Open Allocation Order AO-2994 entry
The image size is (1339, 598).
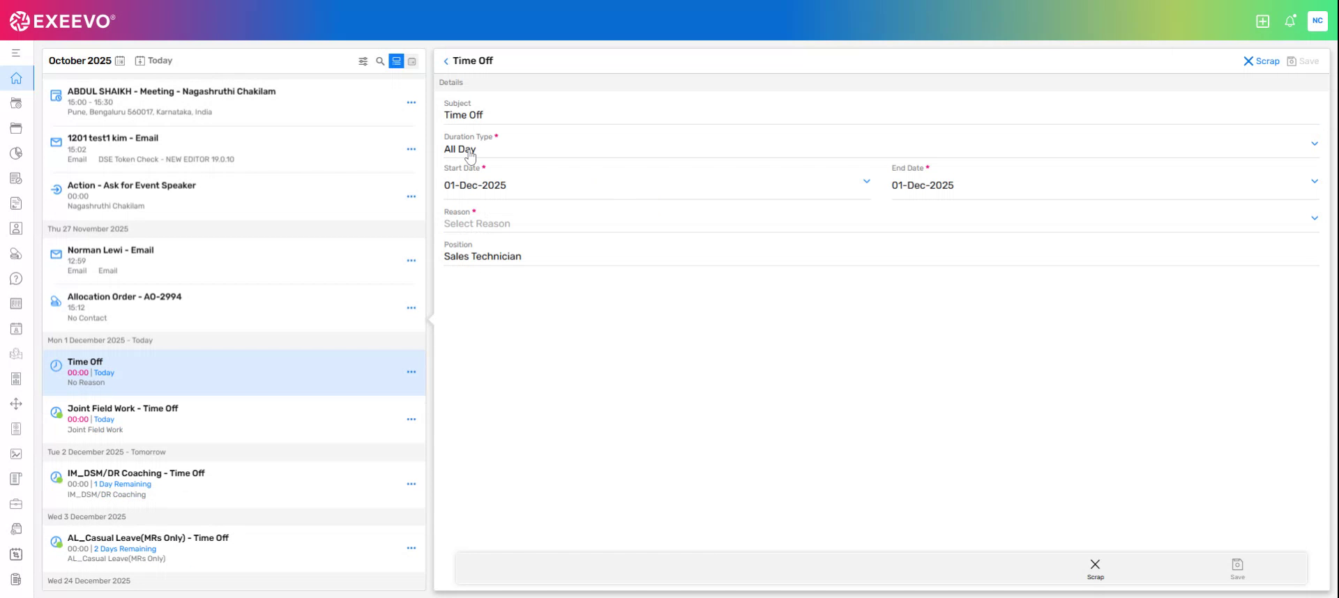(234, 307)
